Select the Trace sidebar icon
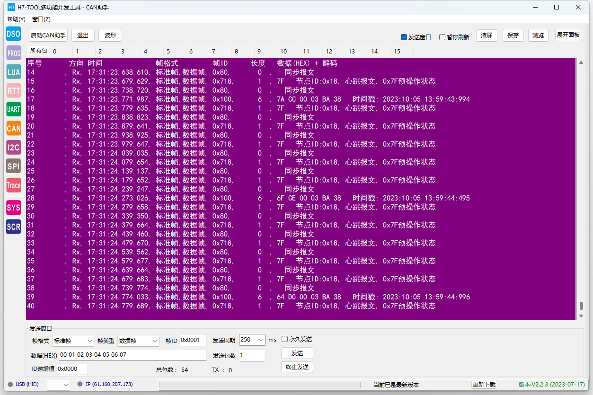 coord(13,185)
